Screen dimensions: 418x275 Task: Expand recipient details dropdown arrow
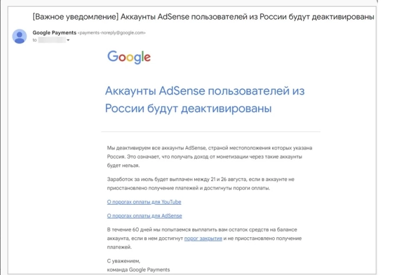pos(68,40)
